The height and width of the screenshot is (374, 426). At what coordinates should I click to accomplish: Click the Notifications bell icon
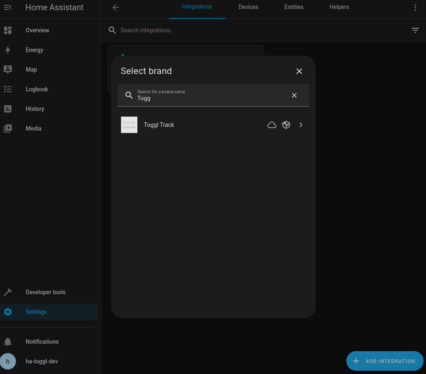[x=8, y=342]
